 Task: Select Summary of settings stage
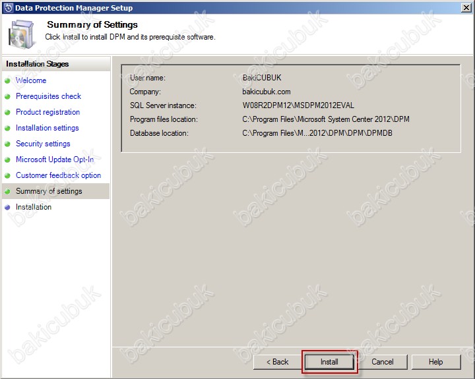(x=49, y=191)
